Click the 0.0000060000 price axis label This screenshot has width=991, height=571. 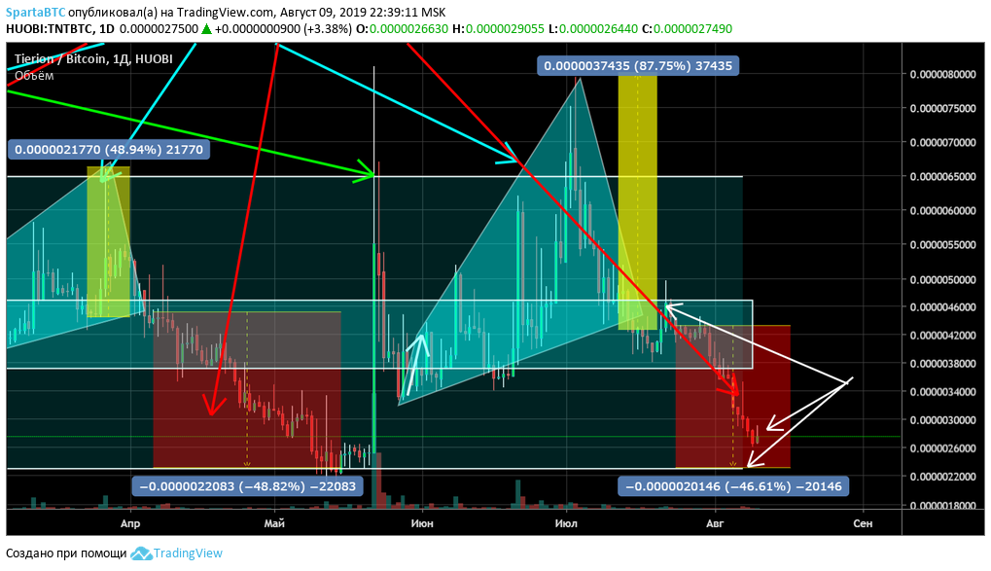tap(942, 211)
